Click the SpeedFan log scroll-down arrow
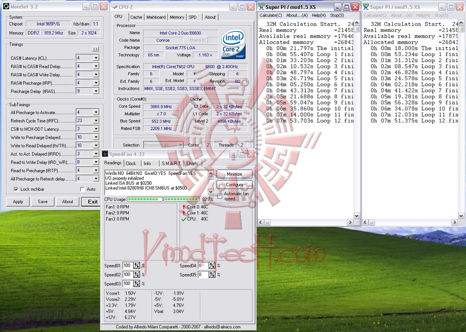Viewport: 466px width, 332px height. 211,192
